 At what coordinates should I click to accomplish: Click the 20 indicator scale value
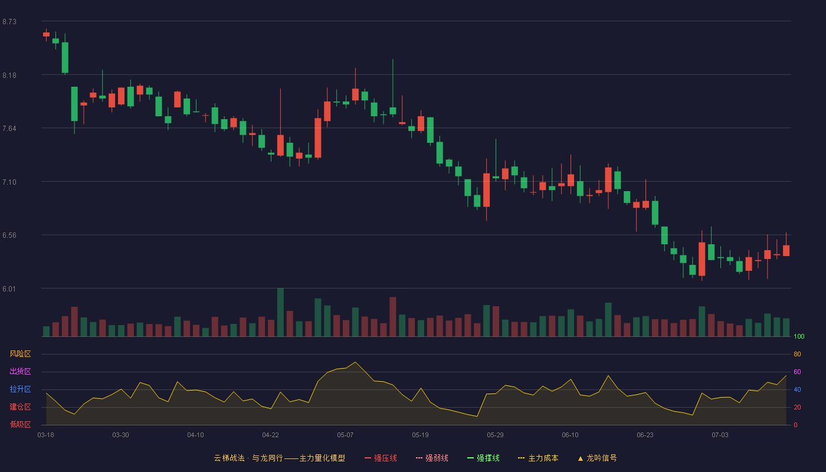[x=797, y=408]
